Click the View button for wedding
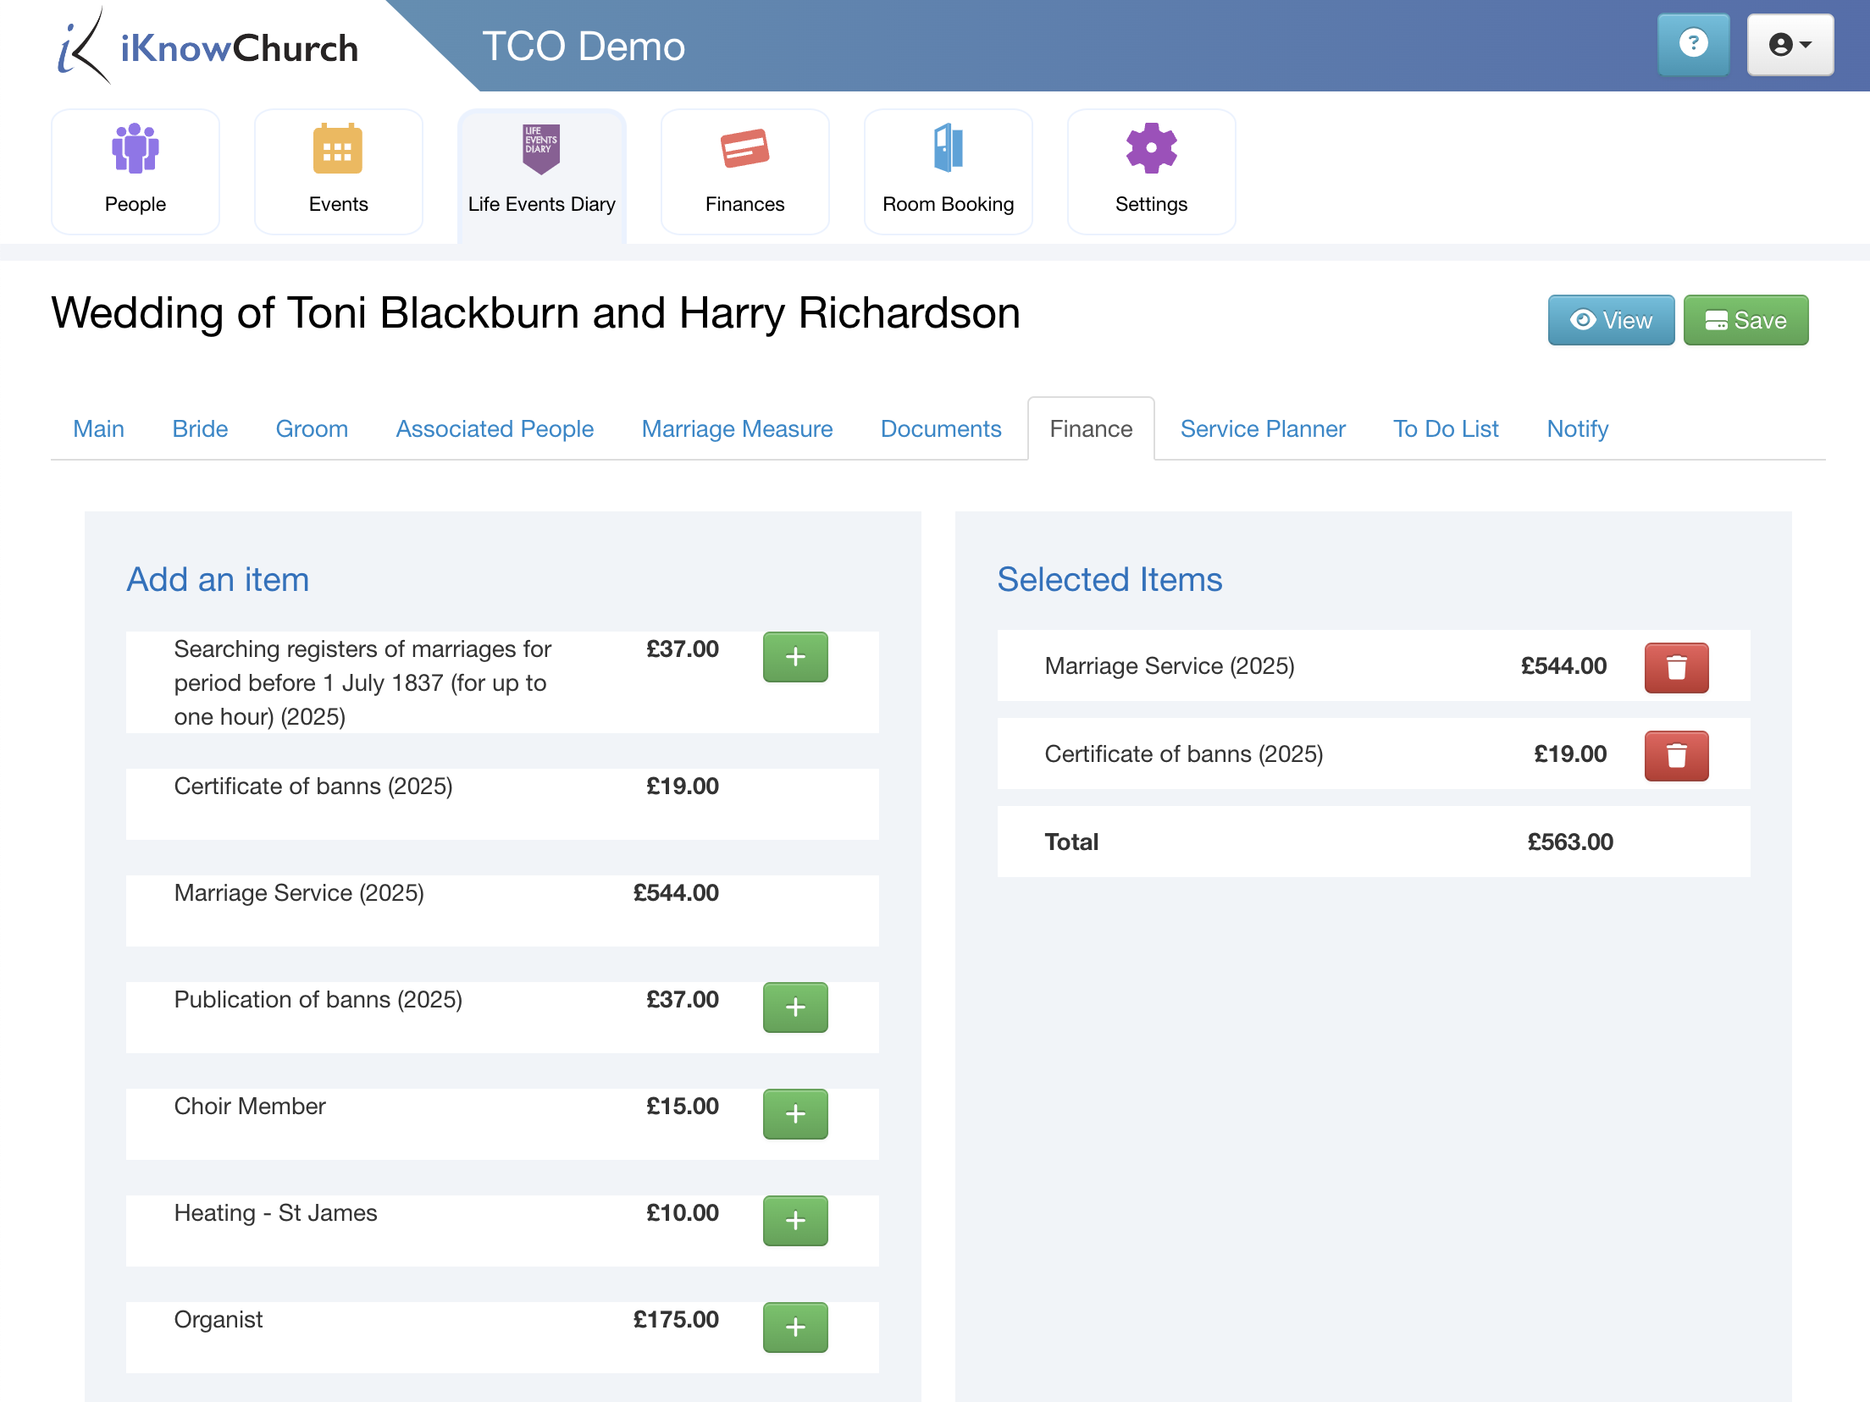This screenshot has width=1870, height=1402. click(1609, 319)
